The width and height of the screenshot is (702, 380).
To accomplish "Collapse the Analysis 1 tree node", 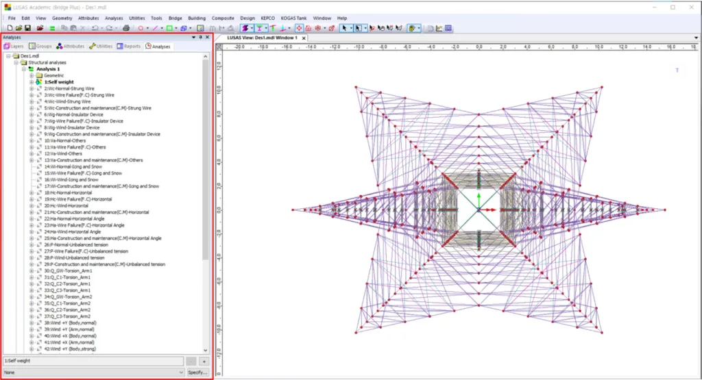I will [23, 69].
